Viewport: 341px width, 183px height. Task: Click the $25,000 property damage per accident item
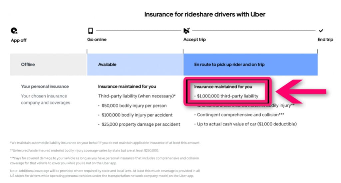pos(139,124)
